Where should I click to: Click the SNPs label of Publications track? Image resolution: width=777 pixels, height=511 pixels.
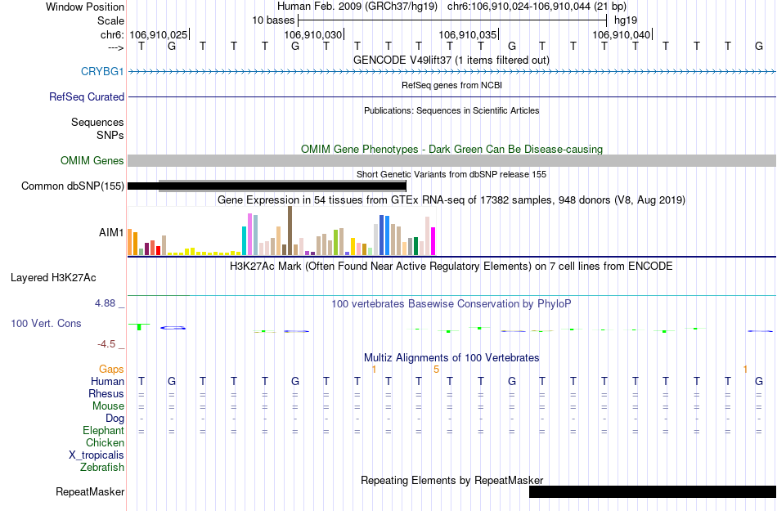click(x=110, y=135)
